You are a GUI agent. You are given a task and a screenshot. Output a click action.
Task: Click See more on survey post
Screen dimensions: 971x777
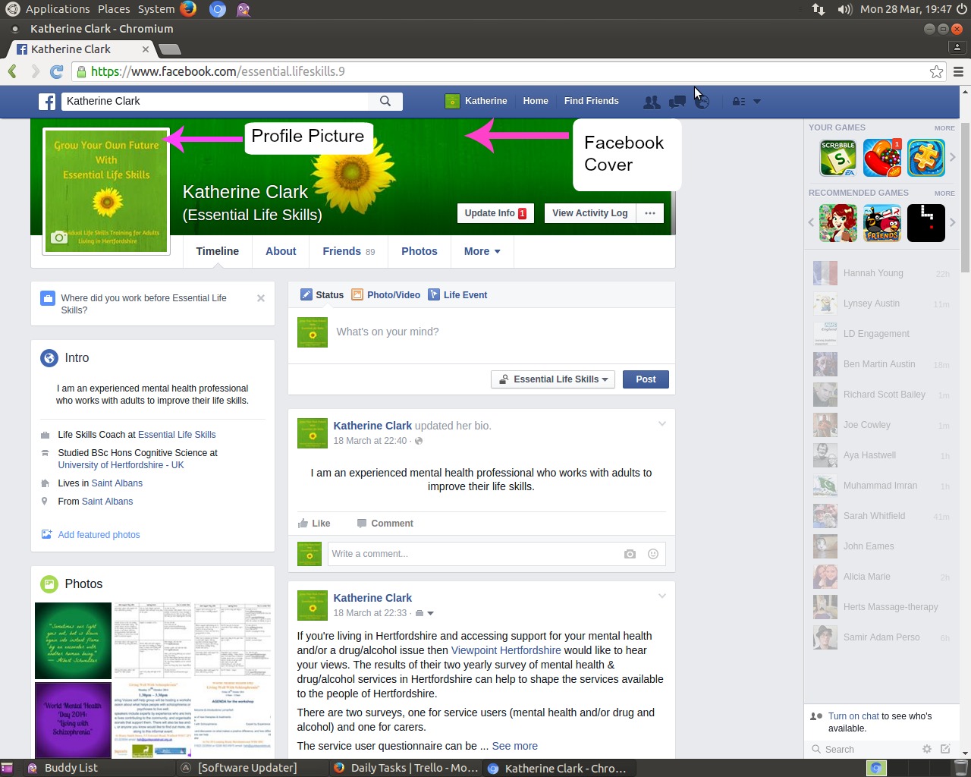click(x=515, y=746)
